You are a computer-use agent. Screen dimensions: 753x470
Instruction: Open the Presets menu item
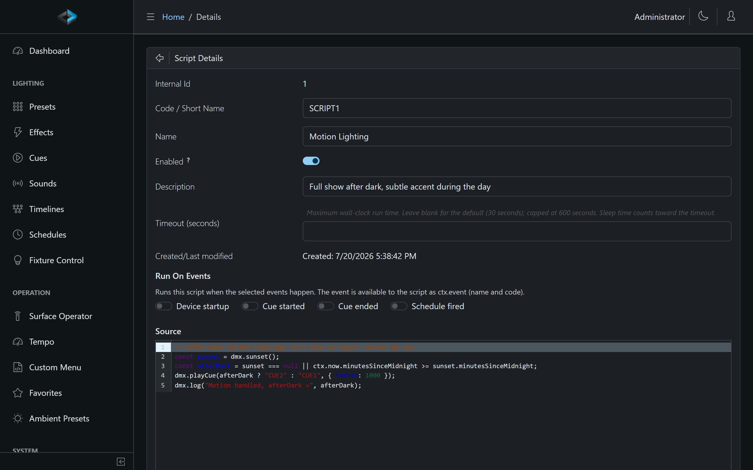click(67, 107)
